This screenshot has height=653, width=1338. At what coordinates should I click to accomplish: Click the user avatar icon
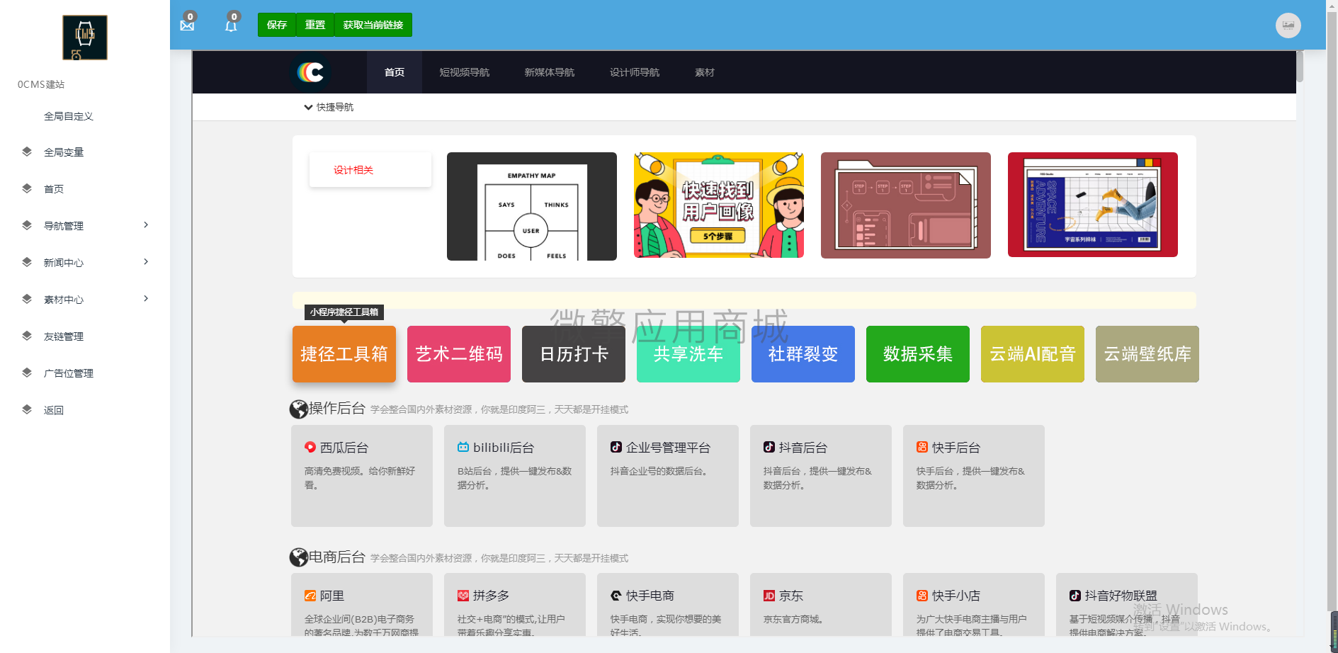pyautogui.click(x=1288, y=25)
